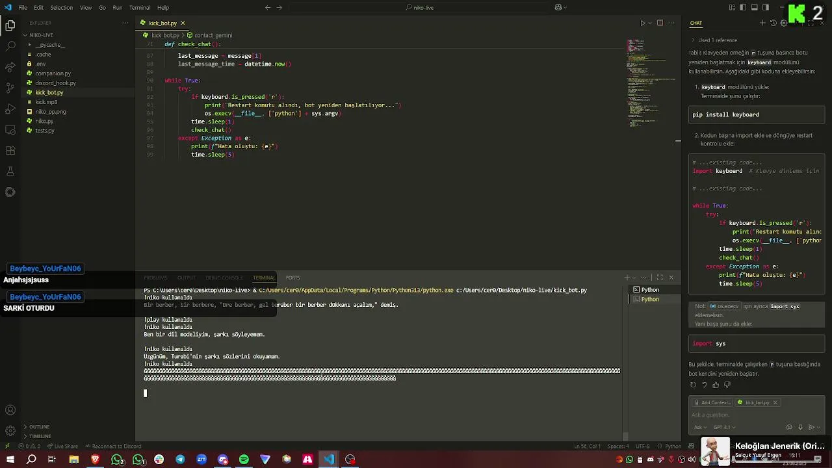Maximize the terminal panel size
Image resolution: width=832 pixels, height=468 pixels.
click(x=660, y=278)
